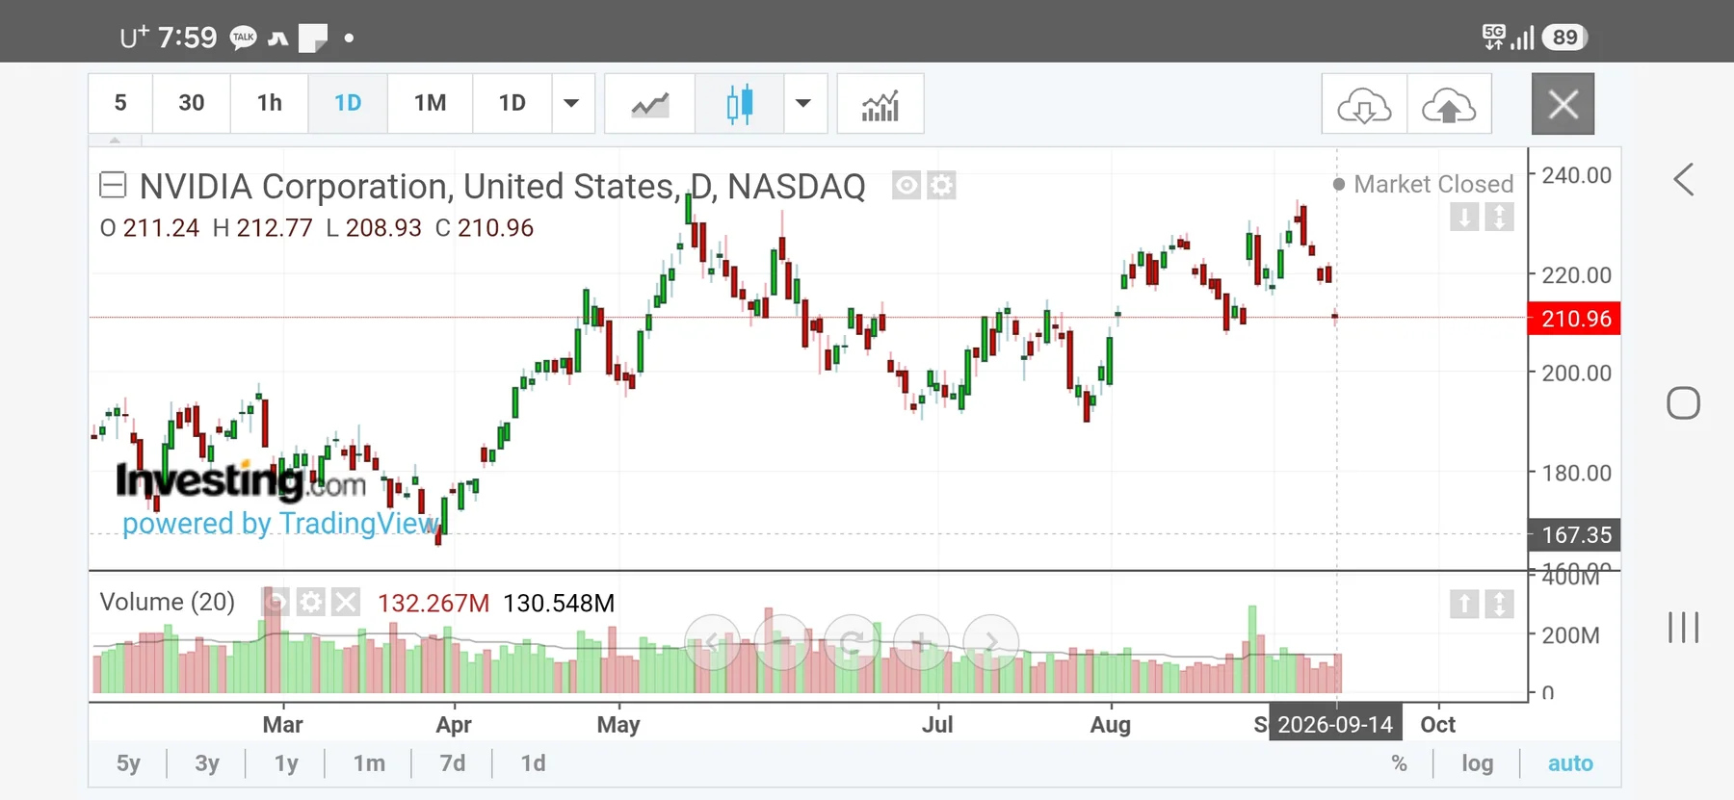Tap the 167.35 crosshair price label
This screenshot has height=800, width=1734.
pyautogui.click(x=1575, y=535)
